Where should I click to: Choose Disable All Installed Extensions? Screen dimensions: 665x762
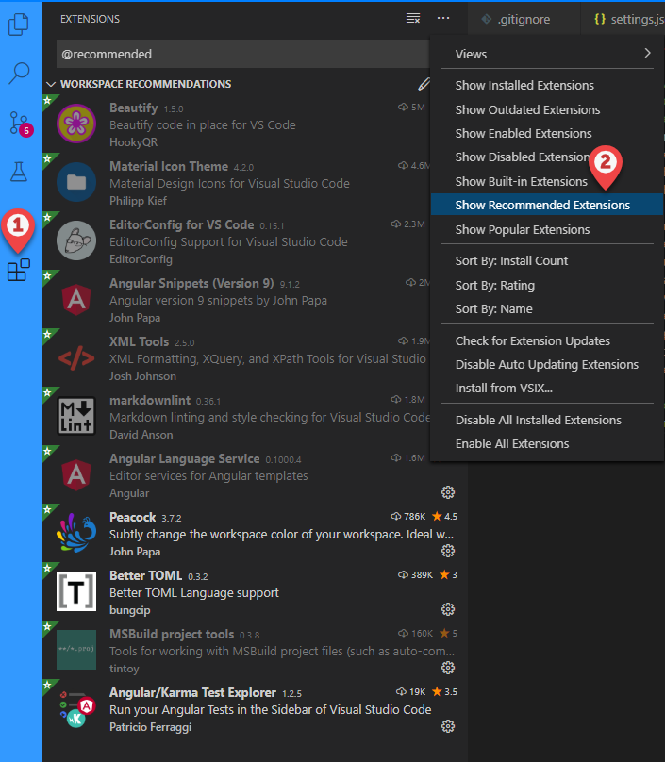[547, 420]
